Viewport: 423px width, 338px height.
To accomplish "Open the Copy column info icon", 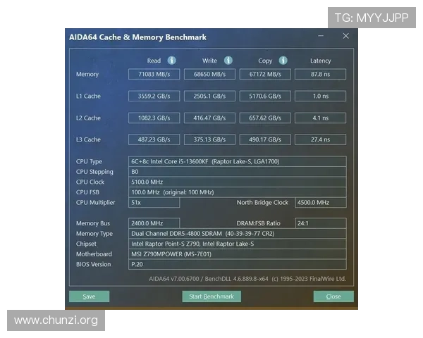I will pos(283,61).
